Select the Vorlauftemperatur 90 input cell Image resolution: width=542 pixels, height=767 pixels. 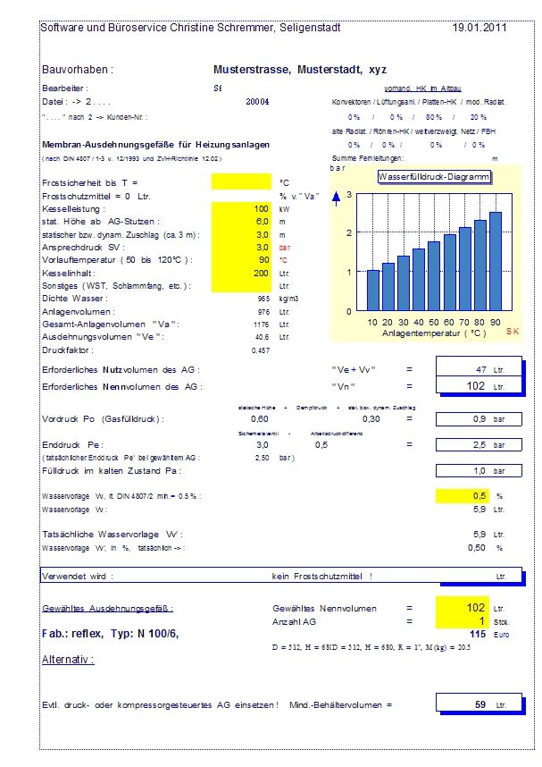(241, 260)
